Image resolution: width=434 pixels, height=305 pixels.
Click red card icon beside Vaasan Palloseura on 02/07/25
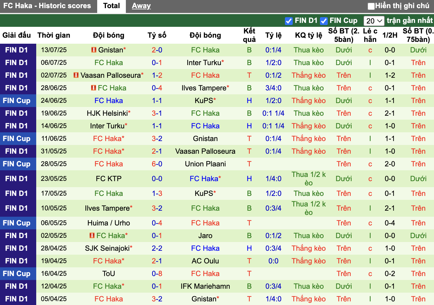(76, 75)
